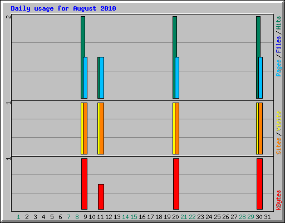
Task: Click the cyan Pages bar for day 11
Action: 102,77
